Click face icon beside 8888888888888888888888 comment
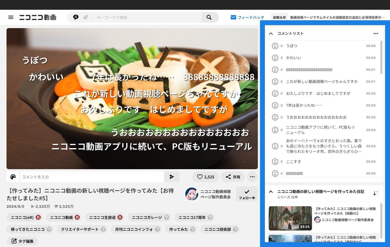Image resolution: width=390 pixels, height=247 pixels. tap(275, 70)
